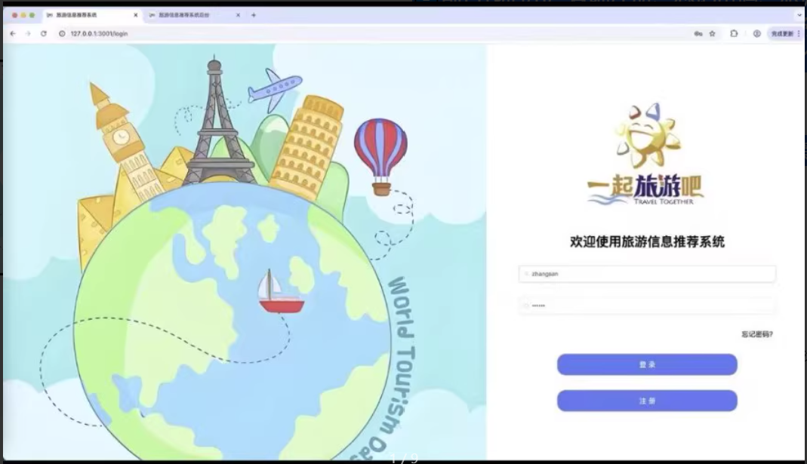
Task: Open the 忘记密码? link
Action: pyautogui.click(x=756, y=334)
